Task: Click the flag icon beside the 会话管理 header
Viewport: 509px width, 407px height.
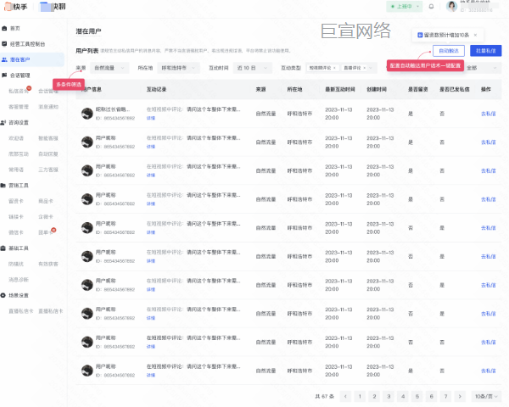Action: pyautogui.click(x=4, y=75)
